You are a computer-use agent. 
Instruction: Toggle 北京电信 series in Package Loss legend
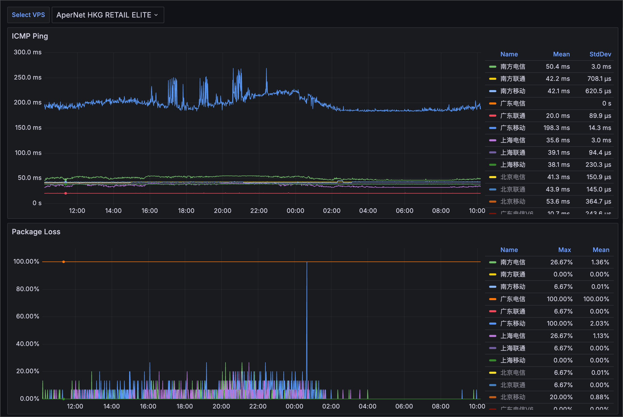(513, 372)
